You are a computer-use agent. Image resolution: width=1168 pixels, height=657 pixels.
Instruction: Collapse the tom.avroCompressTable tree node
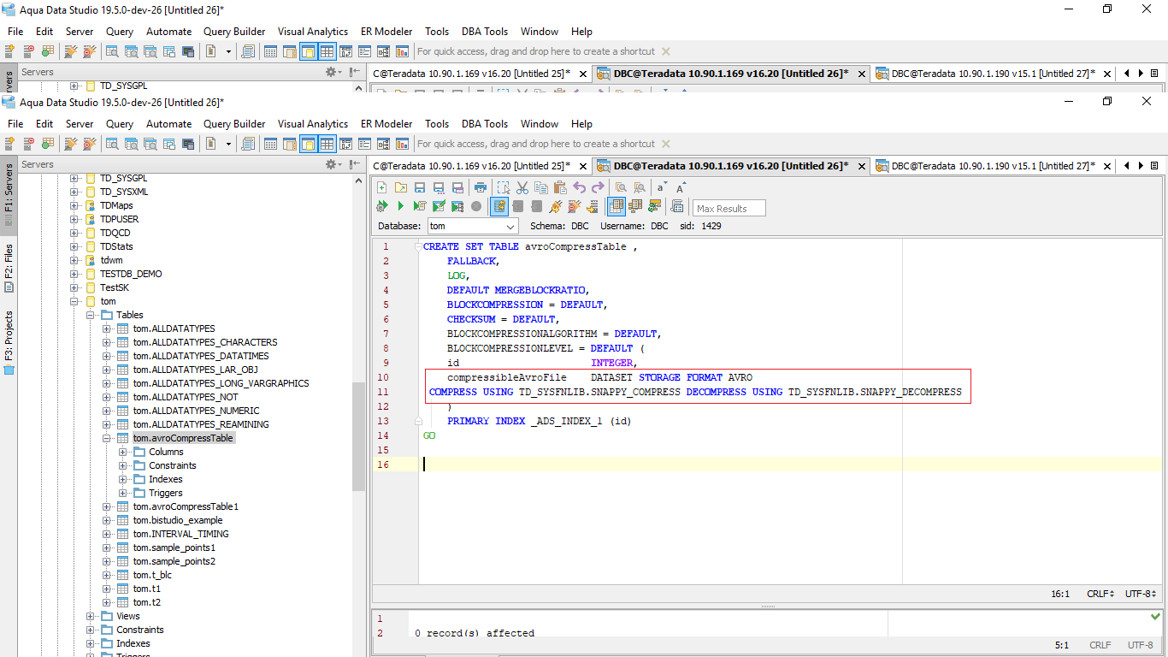click(107, 438)
